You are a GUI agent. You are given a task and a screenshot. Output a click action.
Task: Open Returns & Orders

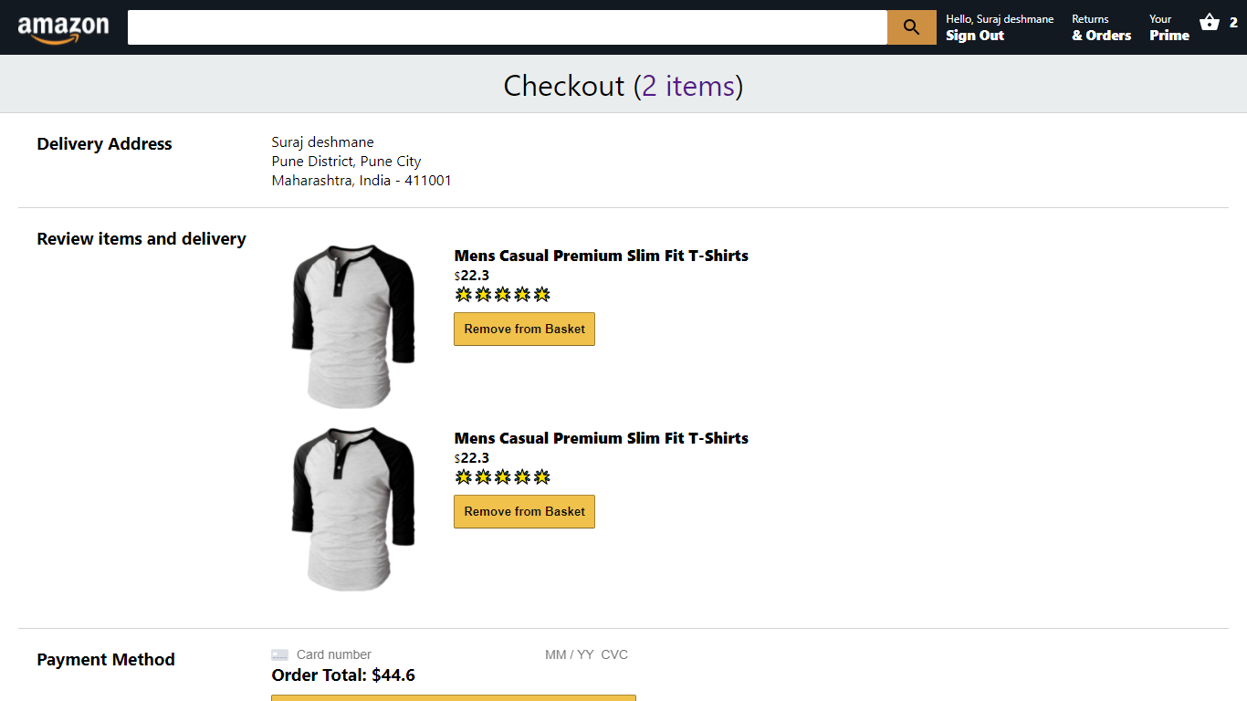pos(1101,27)
